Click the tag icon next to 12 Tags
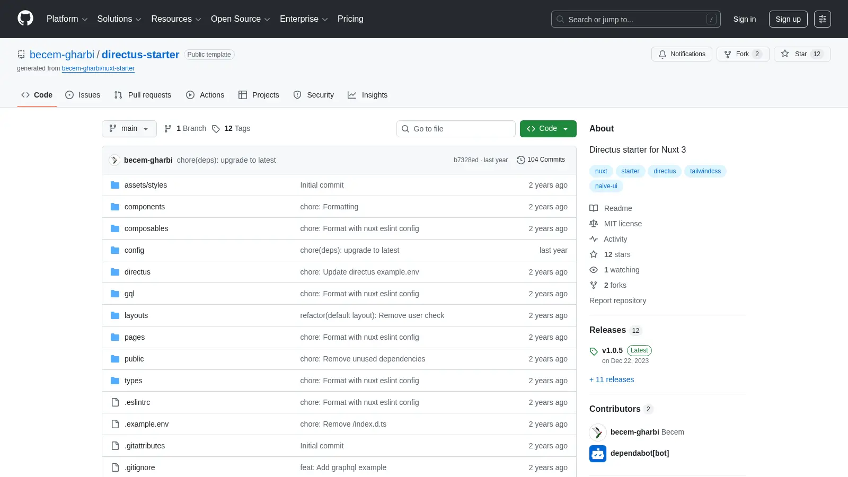The width and height of the screenshot is (848, 477). (216, 129)
